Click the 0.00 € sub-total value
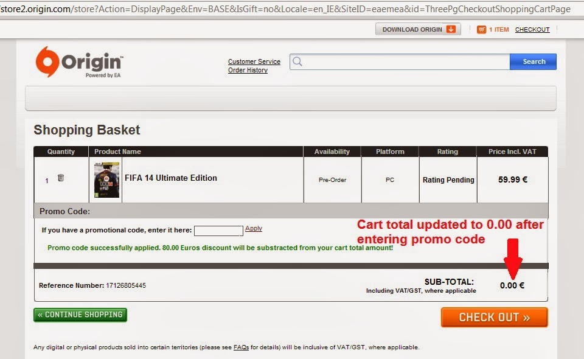The height and width of the screenshot is (359, 584). 512,285
